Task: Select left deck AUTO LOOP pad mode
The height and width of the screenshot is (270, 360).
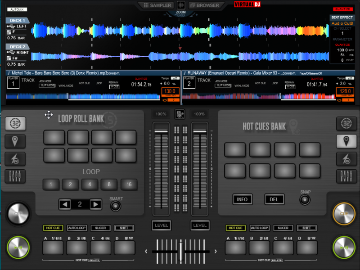Action: click(77, 228)
